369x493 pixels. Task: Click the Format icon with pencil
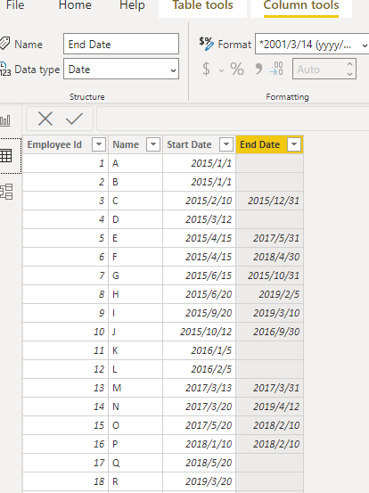click(206, 44)
